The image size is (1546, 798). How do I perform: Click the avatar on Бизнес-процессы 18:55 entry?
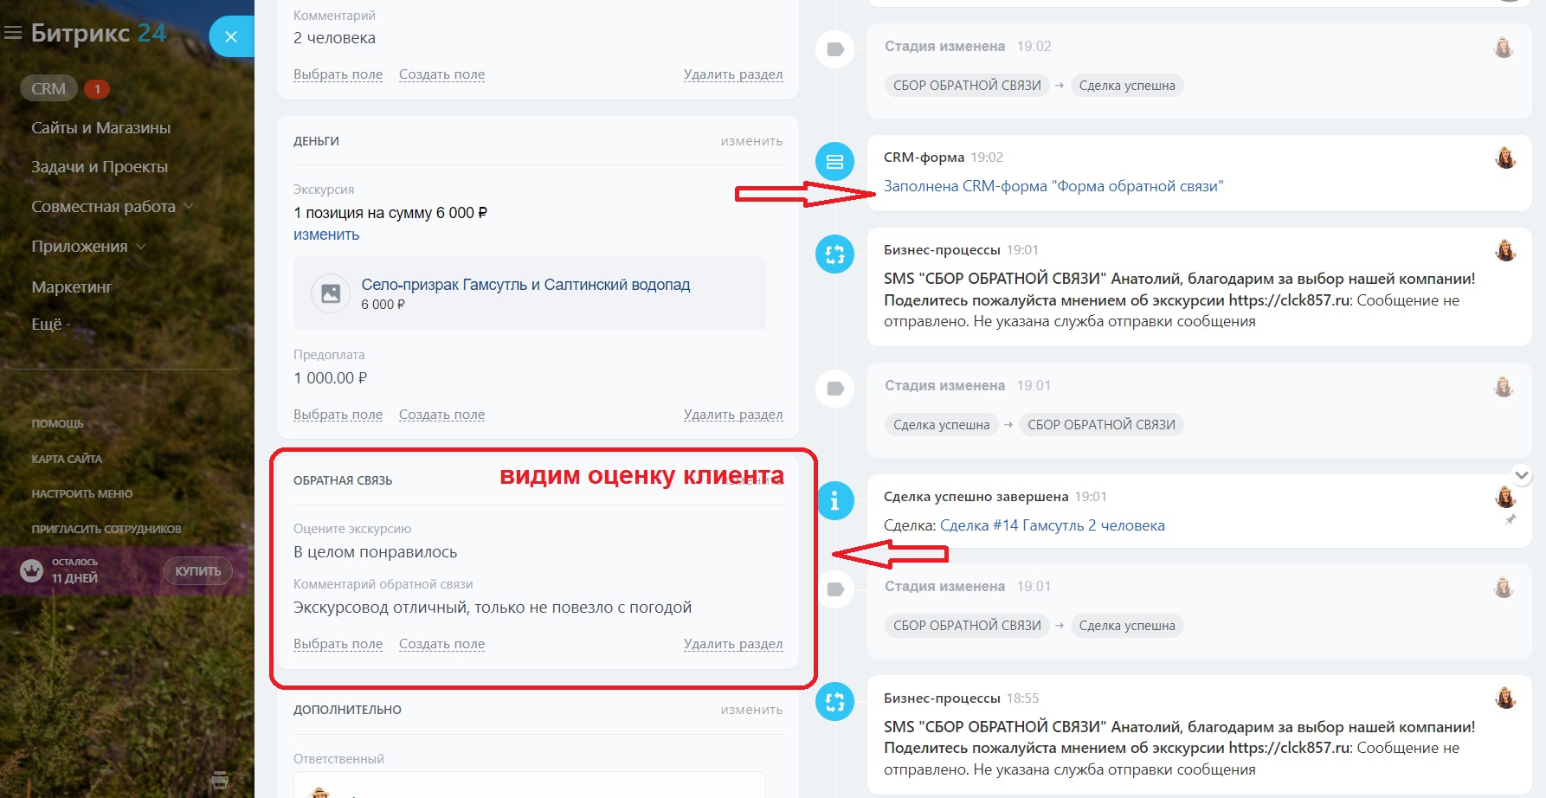point(1505,698)
